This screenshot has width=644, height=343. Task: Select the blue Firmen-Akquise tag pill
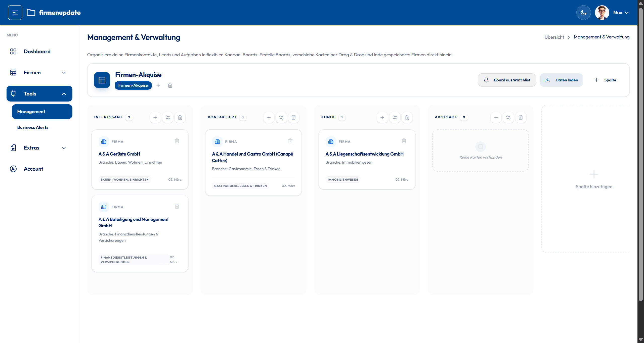tap(133, 85)
